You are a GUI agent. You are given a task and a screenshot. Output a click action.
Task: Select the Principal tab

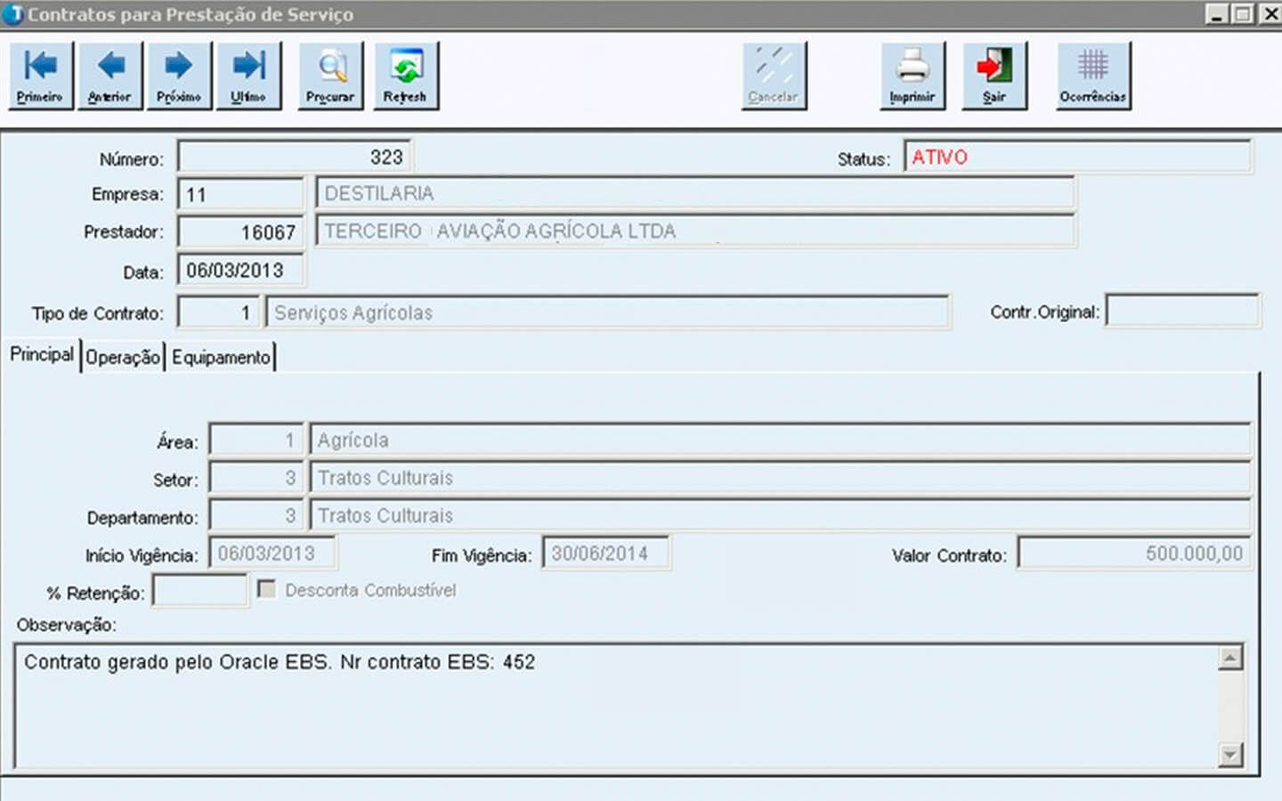(x=42, y=354)
